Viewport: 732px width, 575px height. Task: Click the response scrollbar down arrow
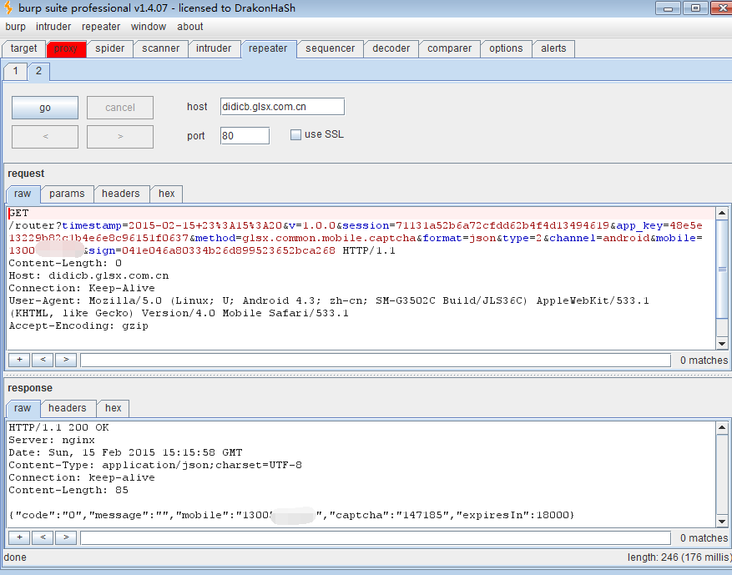tap(722, 522)
